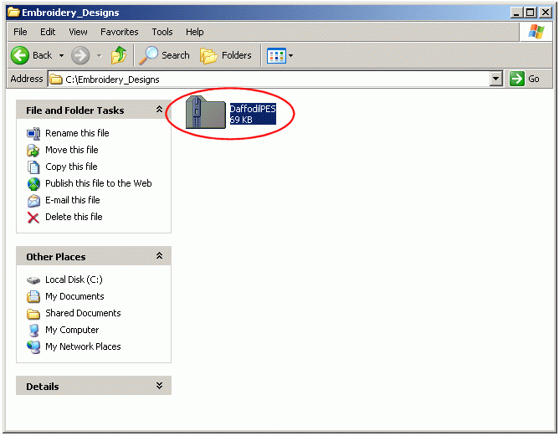The image size is (559, 436).
Task: Open the Help menu
Action: pyautogui.click(x=195, y=32)
